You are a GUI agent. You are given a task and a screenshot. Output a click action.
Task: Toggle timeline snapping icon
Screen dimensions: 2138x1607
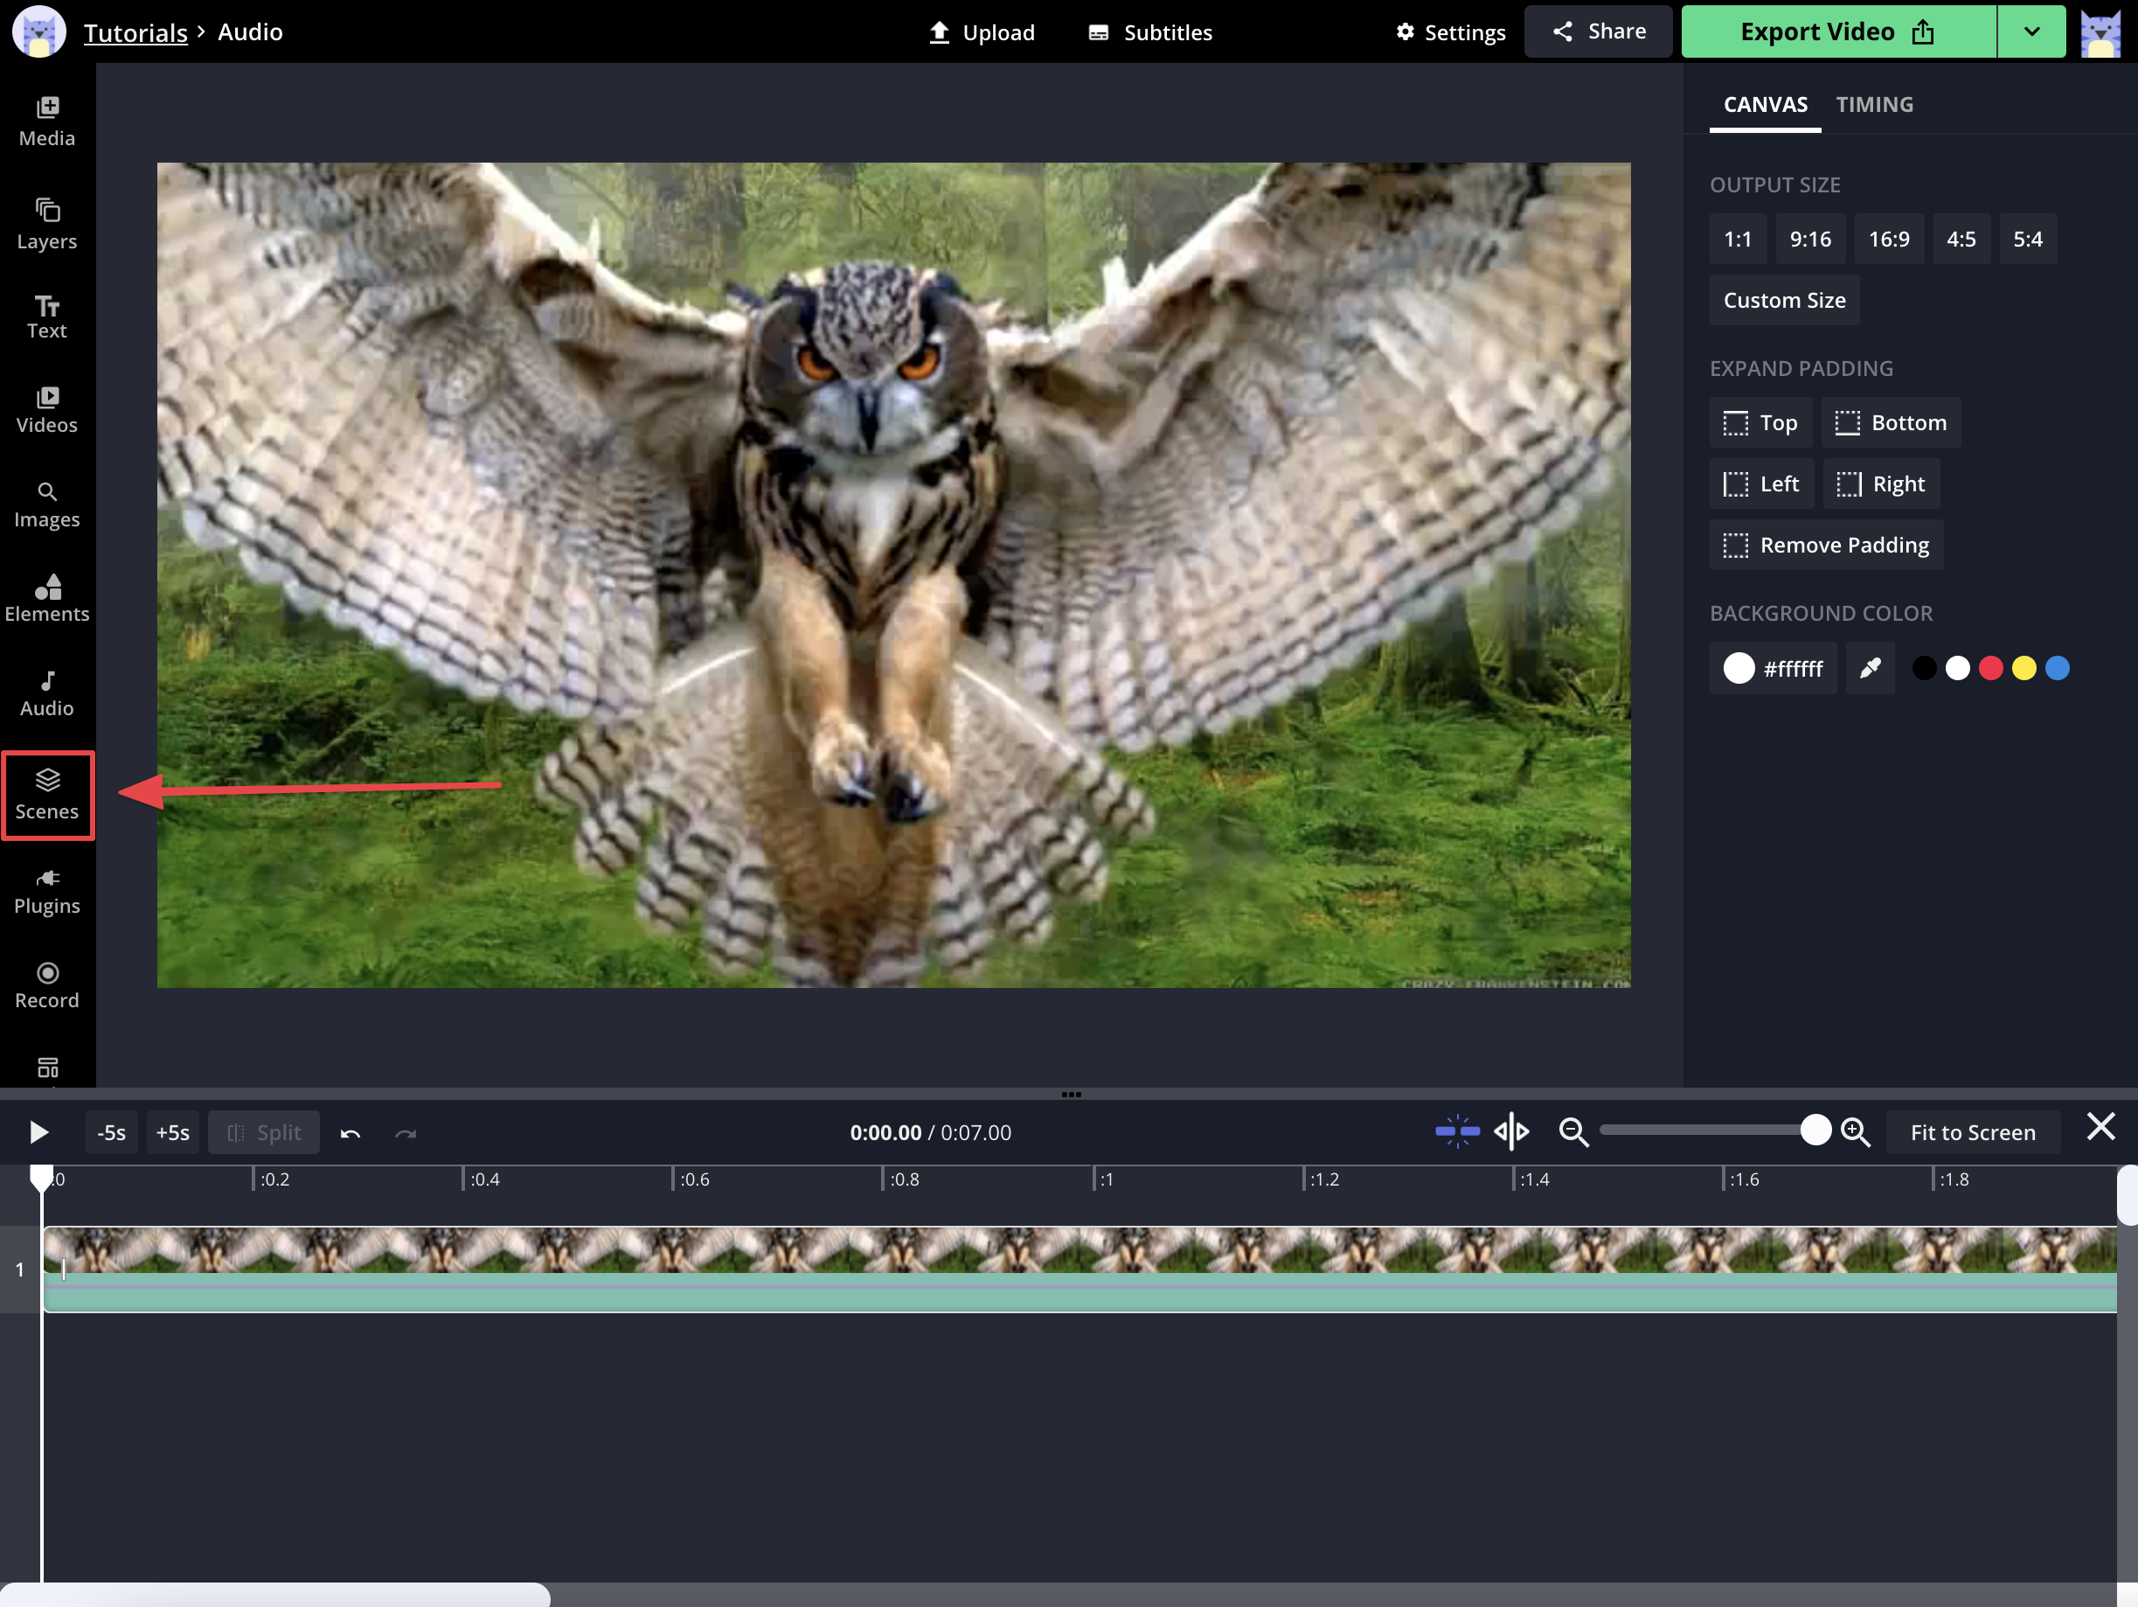1456,1130
